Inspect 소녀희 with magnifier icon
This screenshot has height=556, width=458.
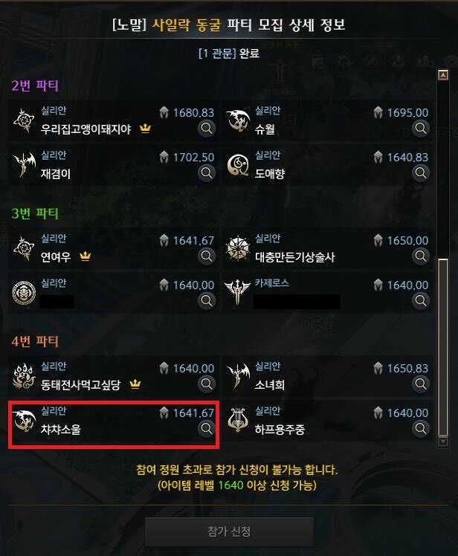421,384
